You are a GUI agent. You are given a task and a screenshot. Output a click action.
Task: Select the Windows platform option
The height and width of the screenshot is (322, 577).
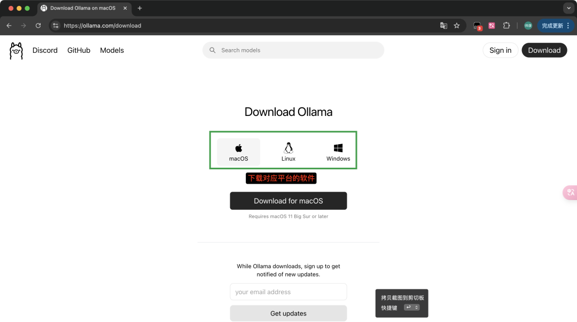point(338,152)
